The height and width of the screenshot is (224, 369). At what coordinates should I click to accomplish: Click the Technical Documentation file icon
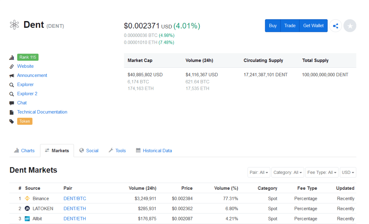click(12, 113)
